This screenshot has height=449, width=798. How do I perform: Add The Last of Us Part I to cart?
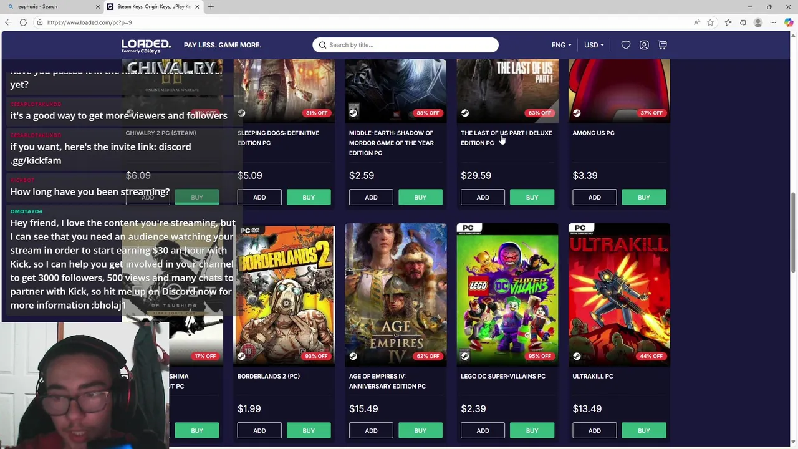coord(483,197)
